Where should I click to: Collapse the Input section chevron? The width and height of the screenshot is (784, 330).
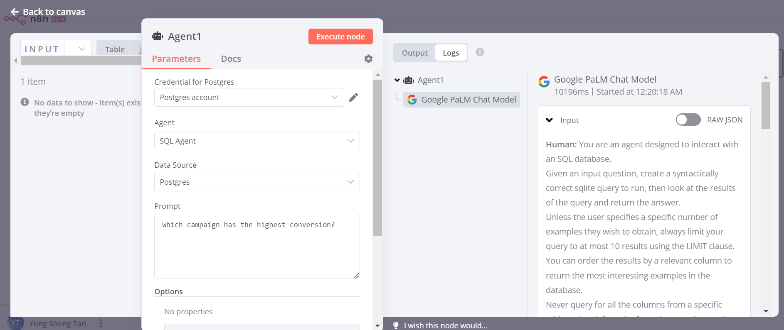pos(549,120)
